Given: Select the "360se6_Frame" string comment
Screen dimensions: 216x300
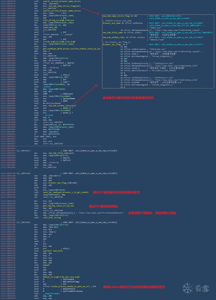Looking at the screenshot, I should 156,40.
